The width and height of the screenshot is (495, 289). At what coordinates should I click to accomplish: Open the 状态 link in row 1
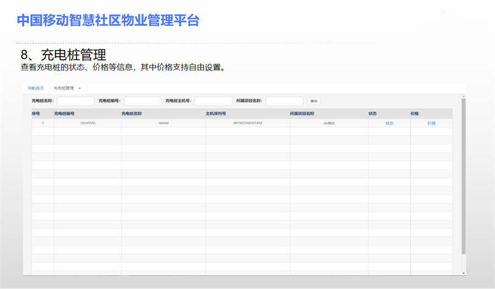(x=389, y=123)
